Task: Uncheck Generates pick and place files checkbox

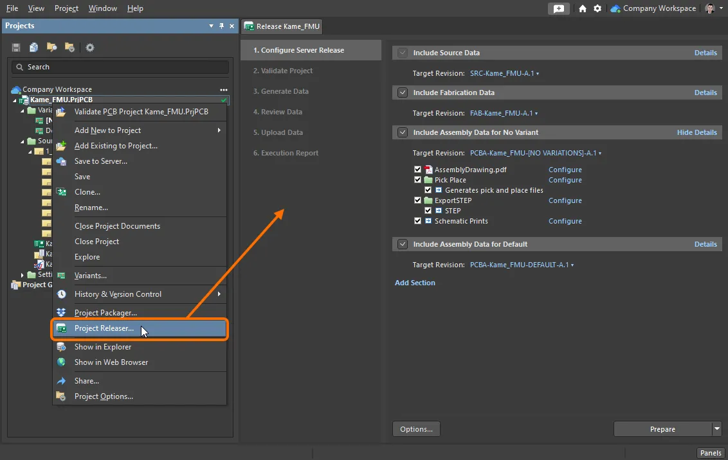Action: pyautogui.click(x=428, y=190)
